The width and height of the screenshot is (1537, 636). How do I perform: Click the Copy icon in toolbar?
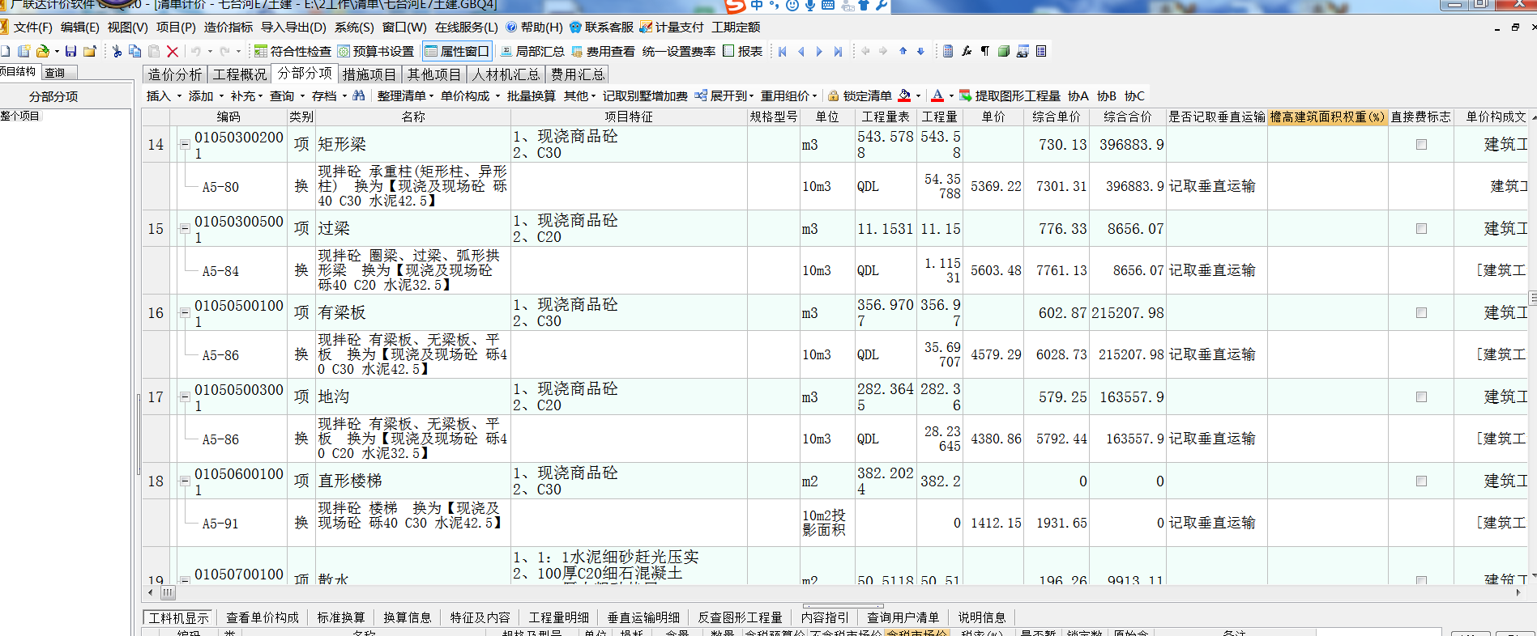(134, 51)
